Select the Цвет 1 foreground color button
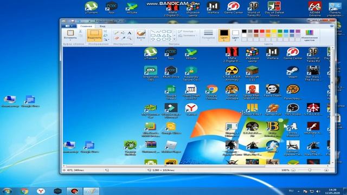This screenshot has height=195, width=347. click(x=224, y=35)
